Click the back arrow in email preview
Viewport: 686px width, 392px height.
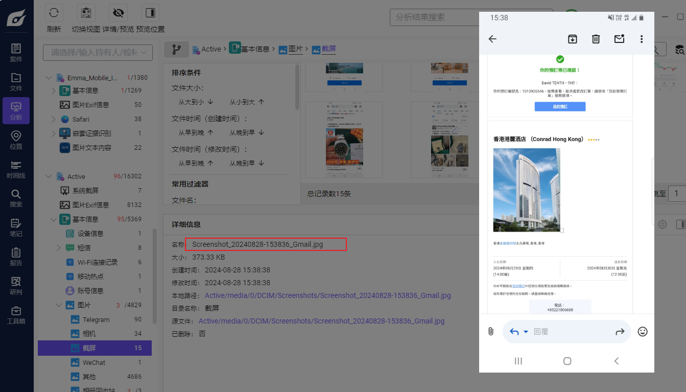click(492, 39)
